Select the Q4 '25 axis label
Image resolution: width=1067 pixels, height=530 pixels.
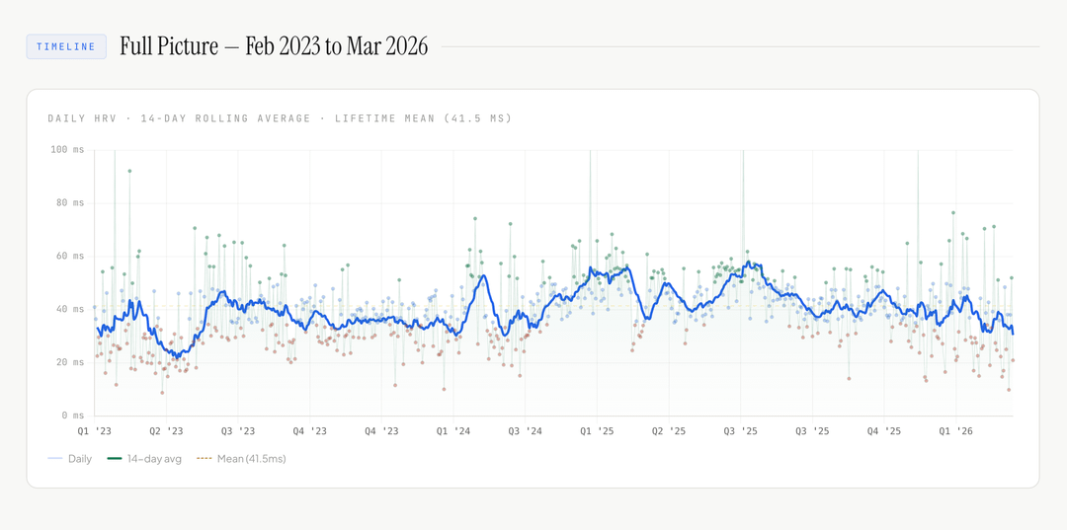point(884,431)
